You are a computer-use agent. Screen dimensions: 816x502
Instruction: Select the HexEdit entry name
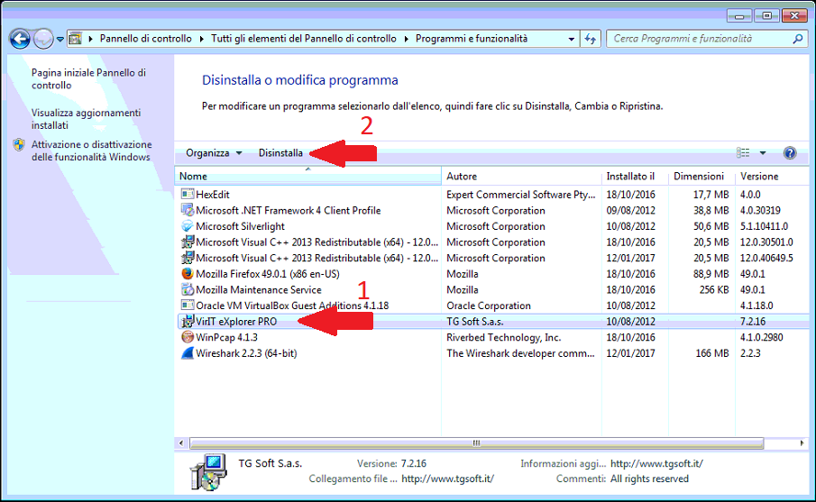(x=212, y=195)
